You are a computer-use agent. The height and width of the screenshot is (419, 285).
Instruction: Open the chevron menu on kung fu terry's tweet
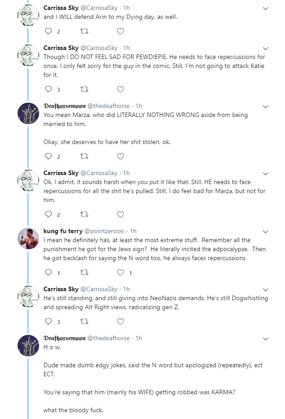265,232
